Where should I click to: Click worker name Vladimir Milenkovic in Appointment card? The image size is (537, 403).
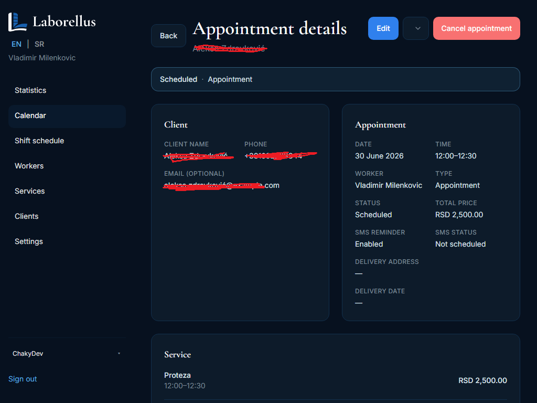point(389,185)
